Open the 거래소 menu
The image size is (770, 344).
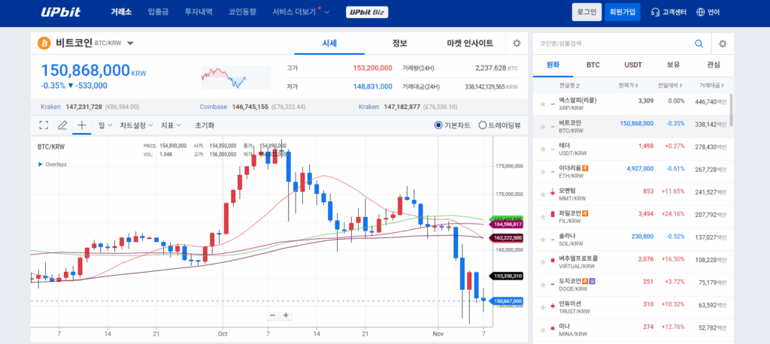pyautogui.click(x=121, y=12)
